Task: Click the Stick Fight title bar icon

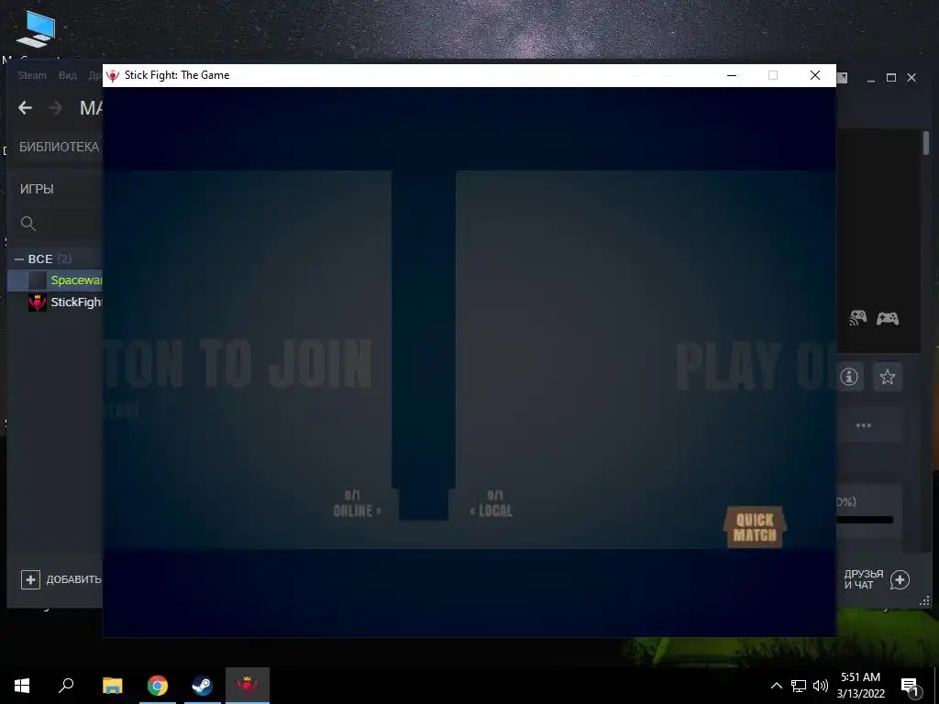Action: click(x=113, y=75)
